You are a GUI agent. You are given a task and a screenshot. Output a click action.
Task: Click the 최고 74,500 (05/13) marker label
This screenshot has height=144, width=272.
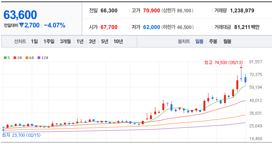click(224, 63)
